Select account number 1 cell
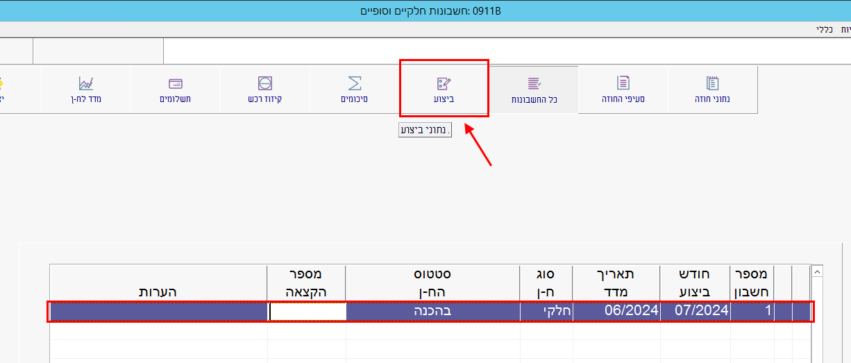The height and width of the screenshot is (363, 851). click(752, 312)
